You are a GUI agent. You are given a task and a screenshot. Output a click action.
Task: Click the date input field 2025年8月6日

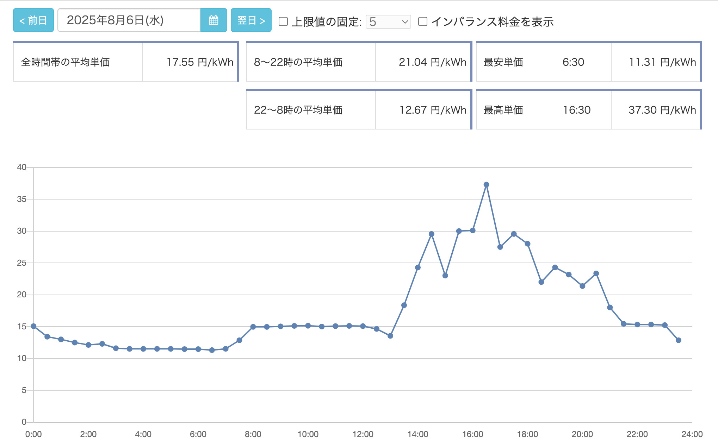click(x=129, y=20)
